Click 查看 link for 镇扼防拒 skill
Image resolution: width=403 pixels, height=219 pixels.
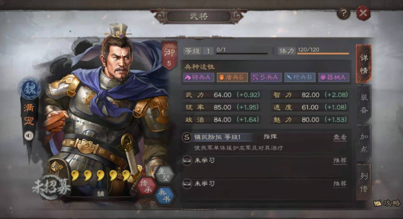340,137
